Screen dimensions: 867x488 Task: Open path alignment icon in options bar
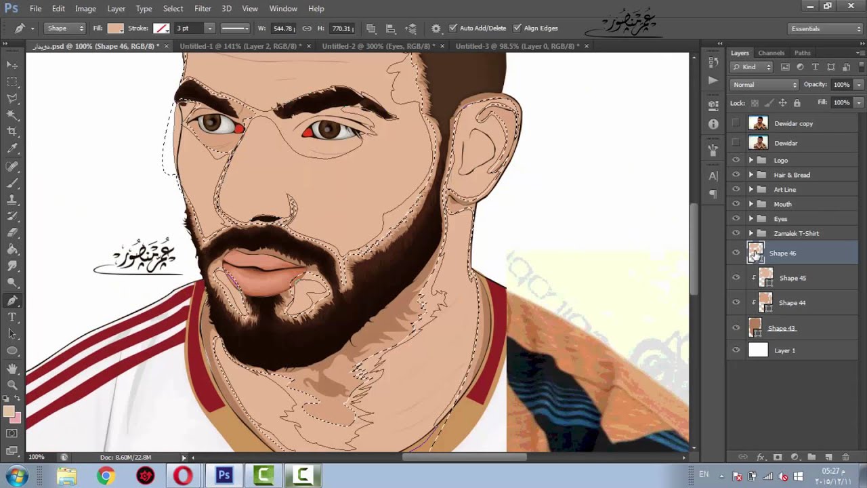pyautogui.click(x=391, y=28)
